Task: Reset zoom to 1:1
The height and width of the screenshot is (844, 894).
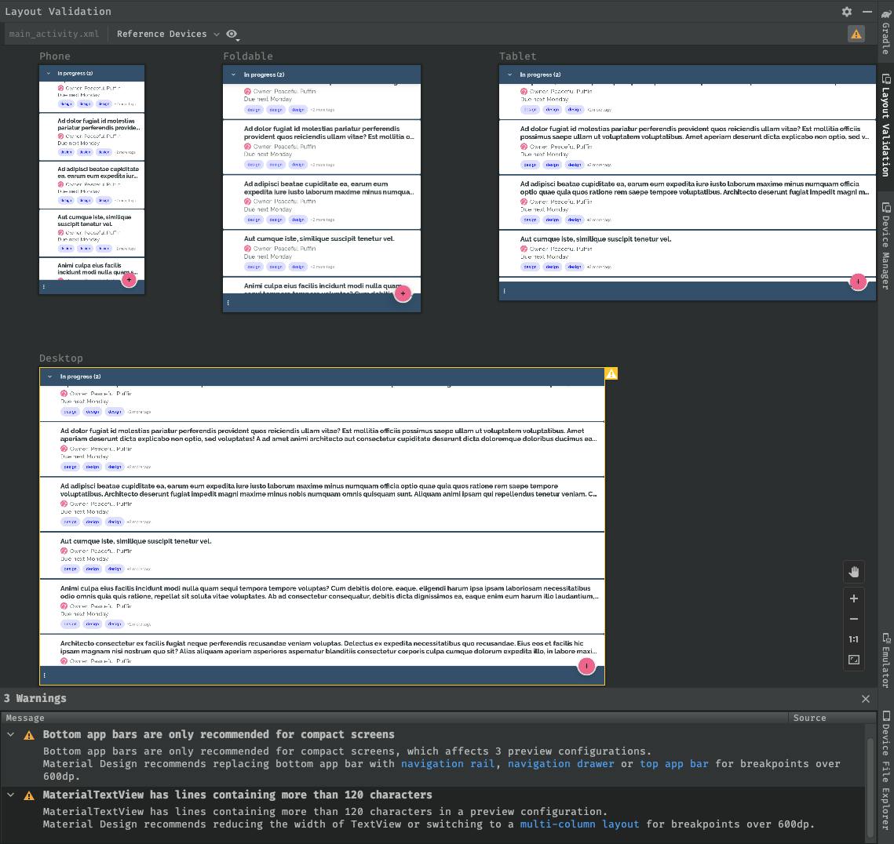Action: [x=854, y=639]
